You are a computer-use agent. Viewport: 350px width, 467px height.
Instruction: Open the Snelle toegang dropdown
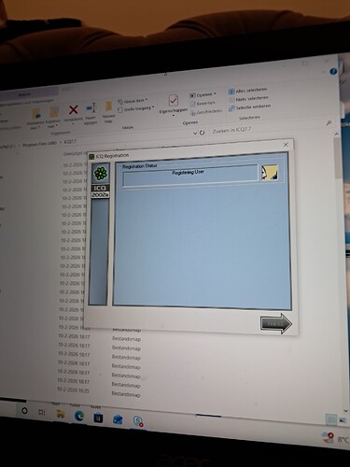tap(136, 108)
